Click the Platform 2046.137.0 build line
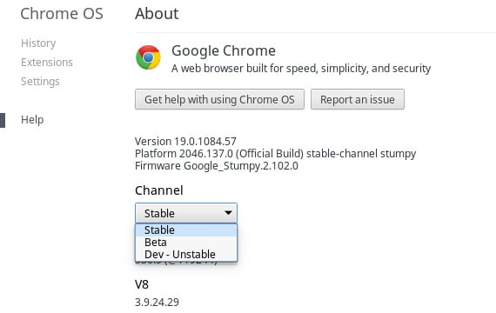496x313 pixels. pyautogui.click(x=275, y=154)
